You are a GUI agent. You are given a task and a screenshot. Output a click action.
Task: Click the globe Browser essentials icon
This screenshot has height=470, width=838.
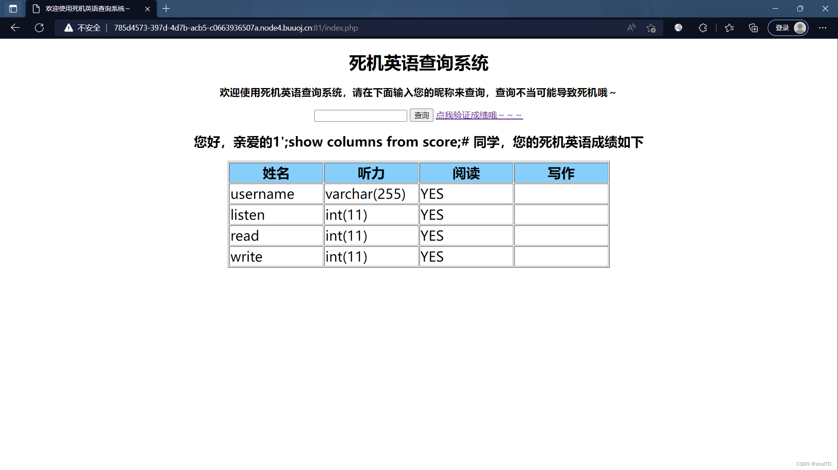678,27
